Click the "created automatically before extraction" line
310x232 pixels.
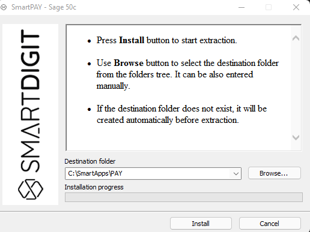point(168,120)
